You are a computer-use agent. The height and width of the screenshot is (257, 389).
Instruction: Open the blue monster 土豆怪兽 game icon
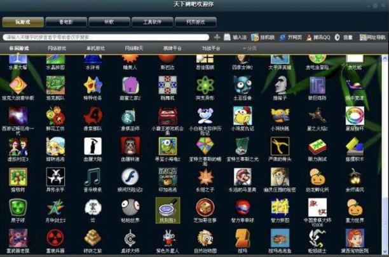tap(243, 85)
